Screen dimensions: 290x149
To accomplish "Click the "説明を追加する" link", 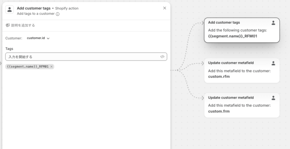I will click(x=24, y=25).
